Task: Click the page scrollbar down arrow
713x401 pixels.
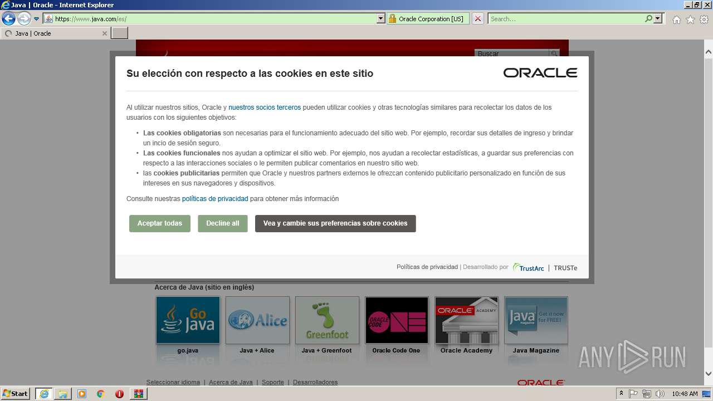Action: 708,374
